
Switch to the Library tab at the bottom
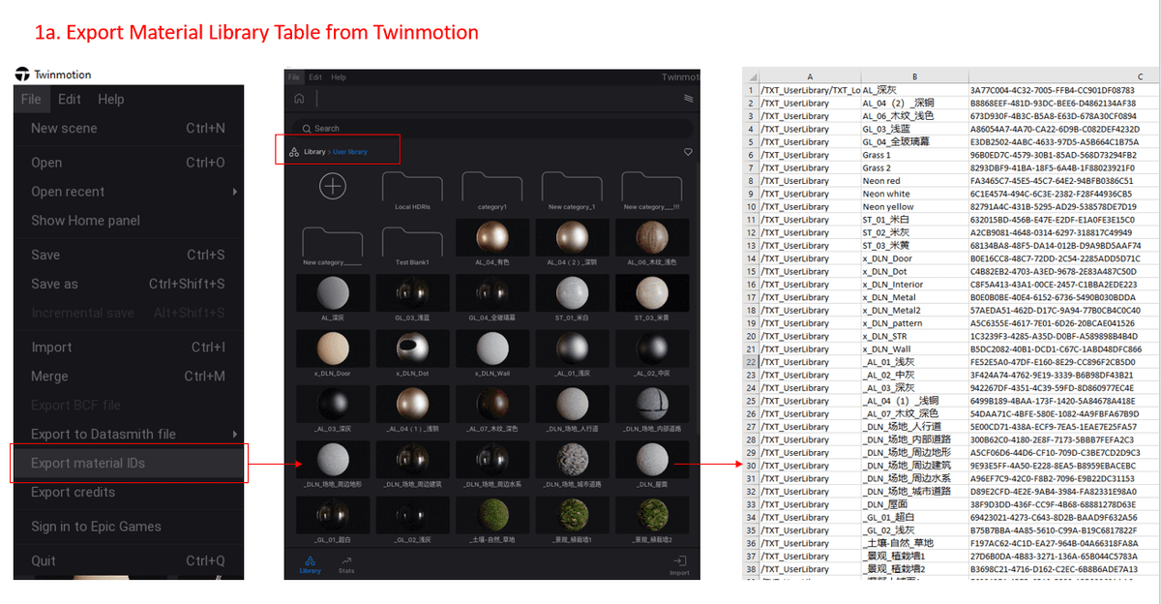[310, 564]
